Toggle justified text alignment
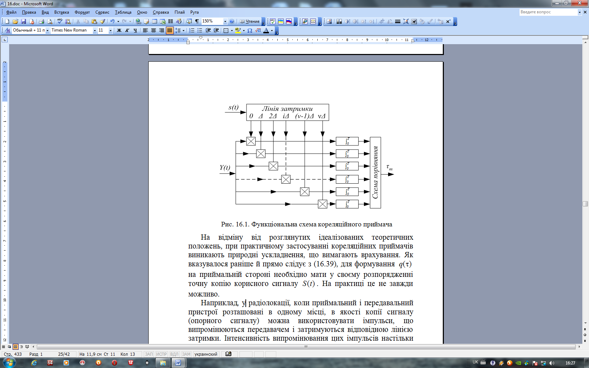The image size is (589, 368). (170, 30)
